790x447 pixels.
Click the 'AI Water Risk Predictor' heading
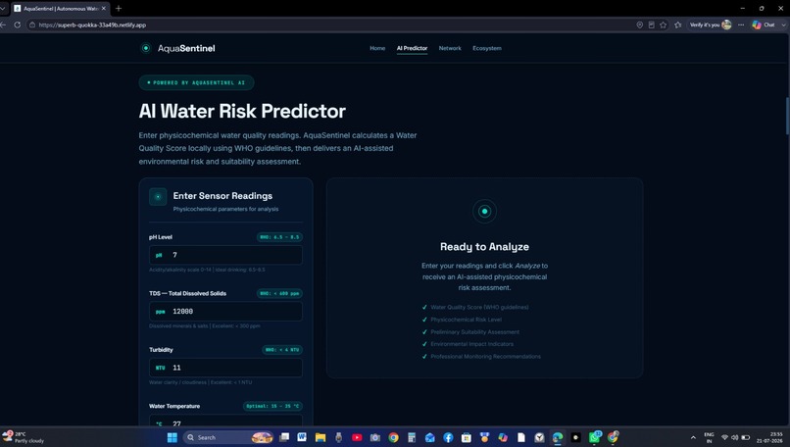(x=242, y=112)
